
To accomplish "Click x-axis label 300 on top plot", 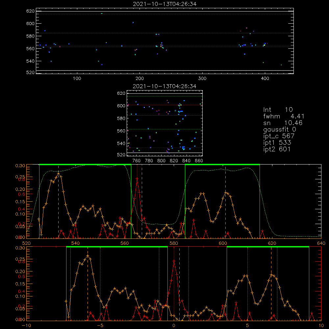I will coord(202,79).
